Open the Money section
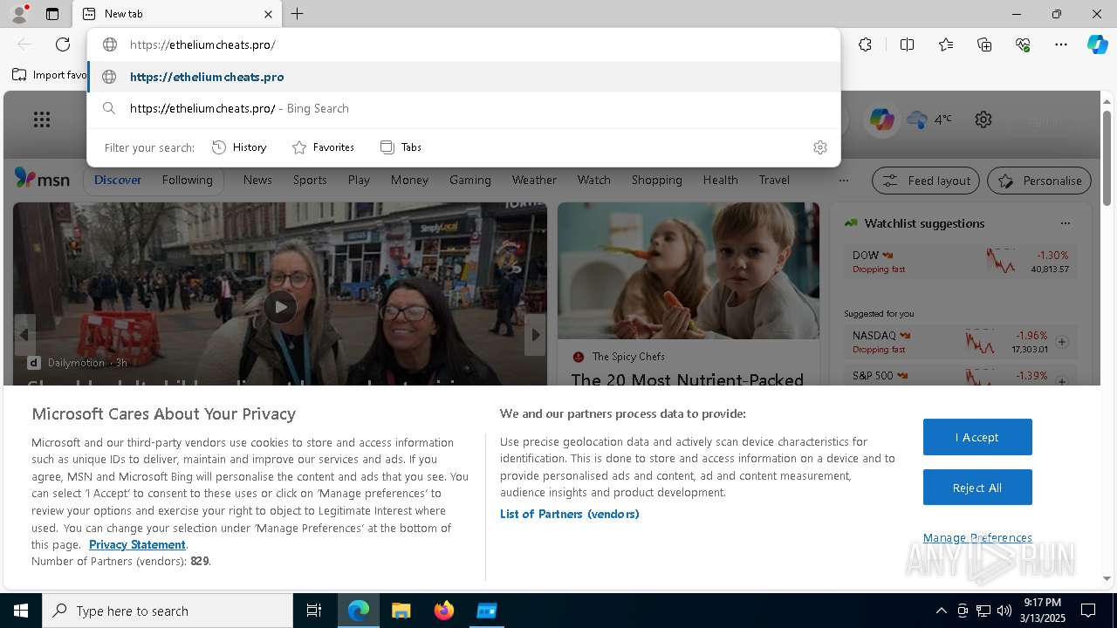The width and height of the screenshot is (1117, 628). click(x=409, y=180)
